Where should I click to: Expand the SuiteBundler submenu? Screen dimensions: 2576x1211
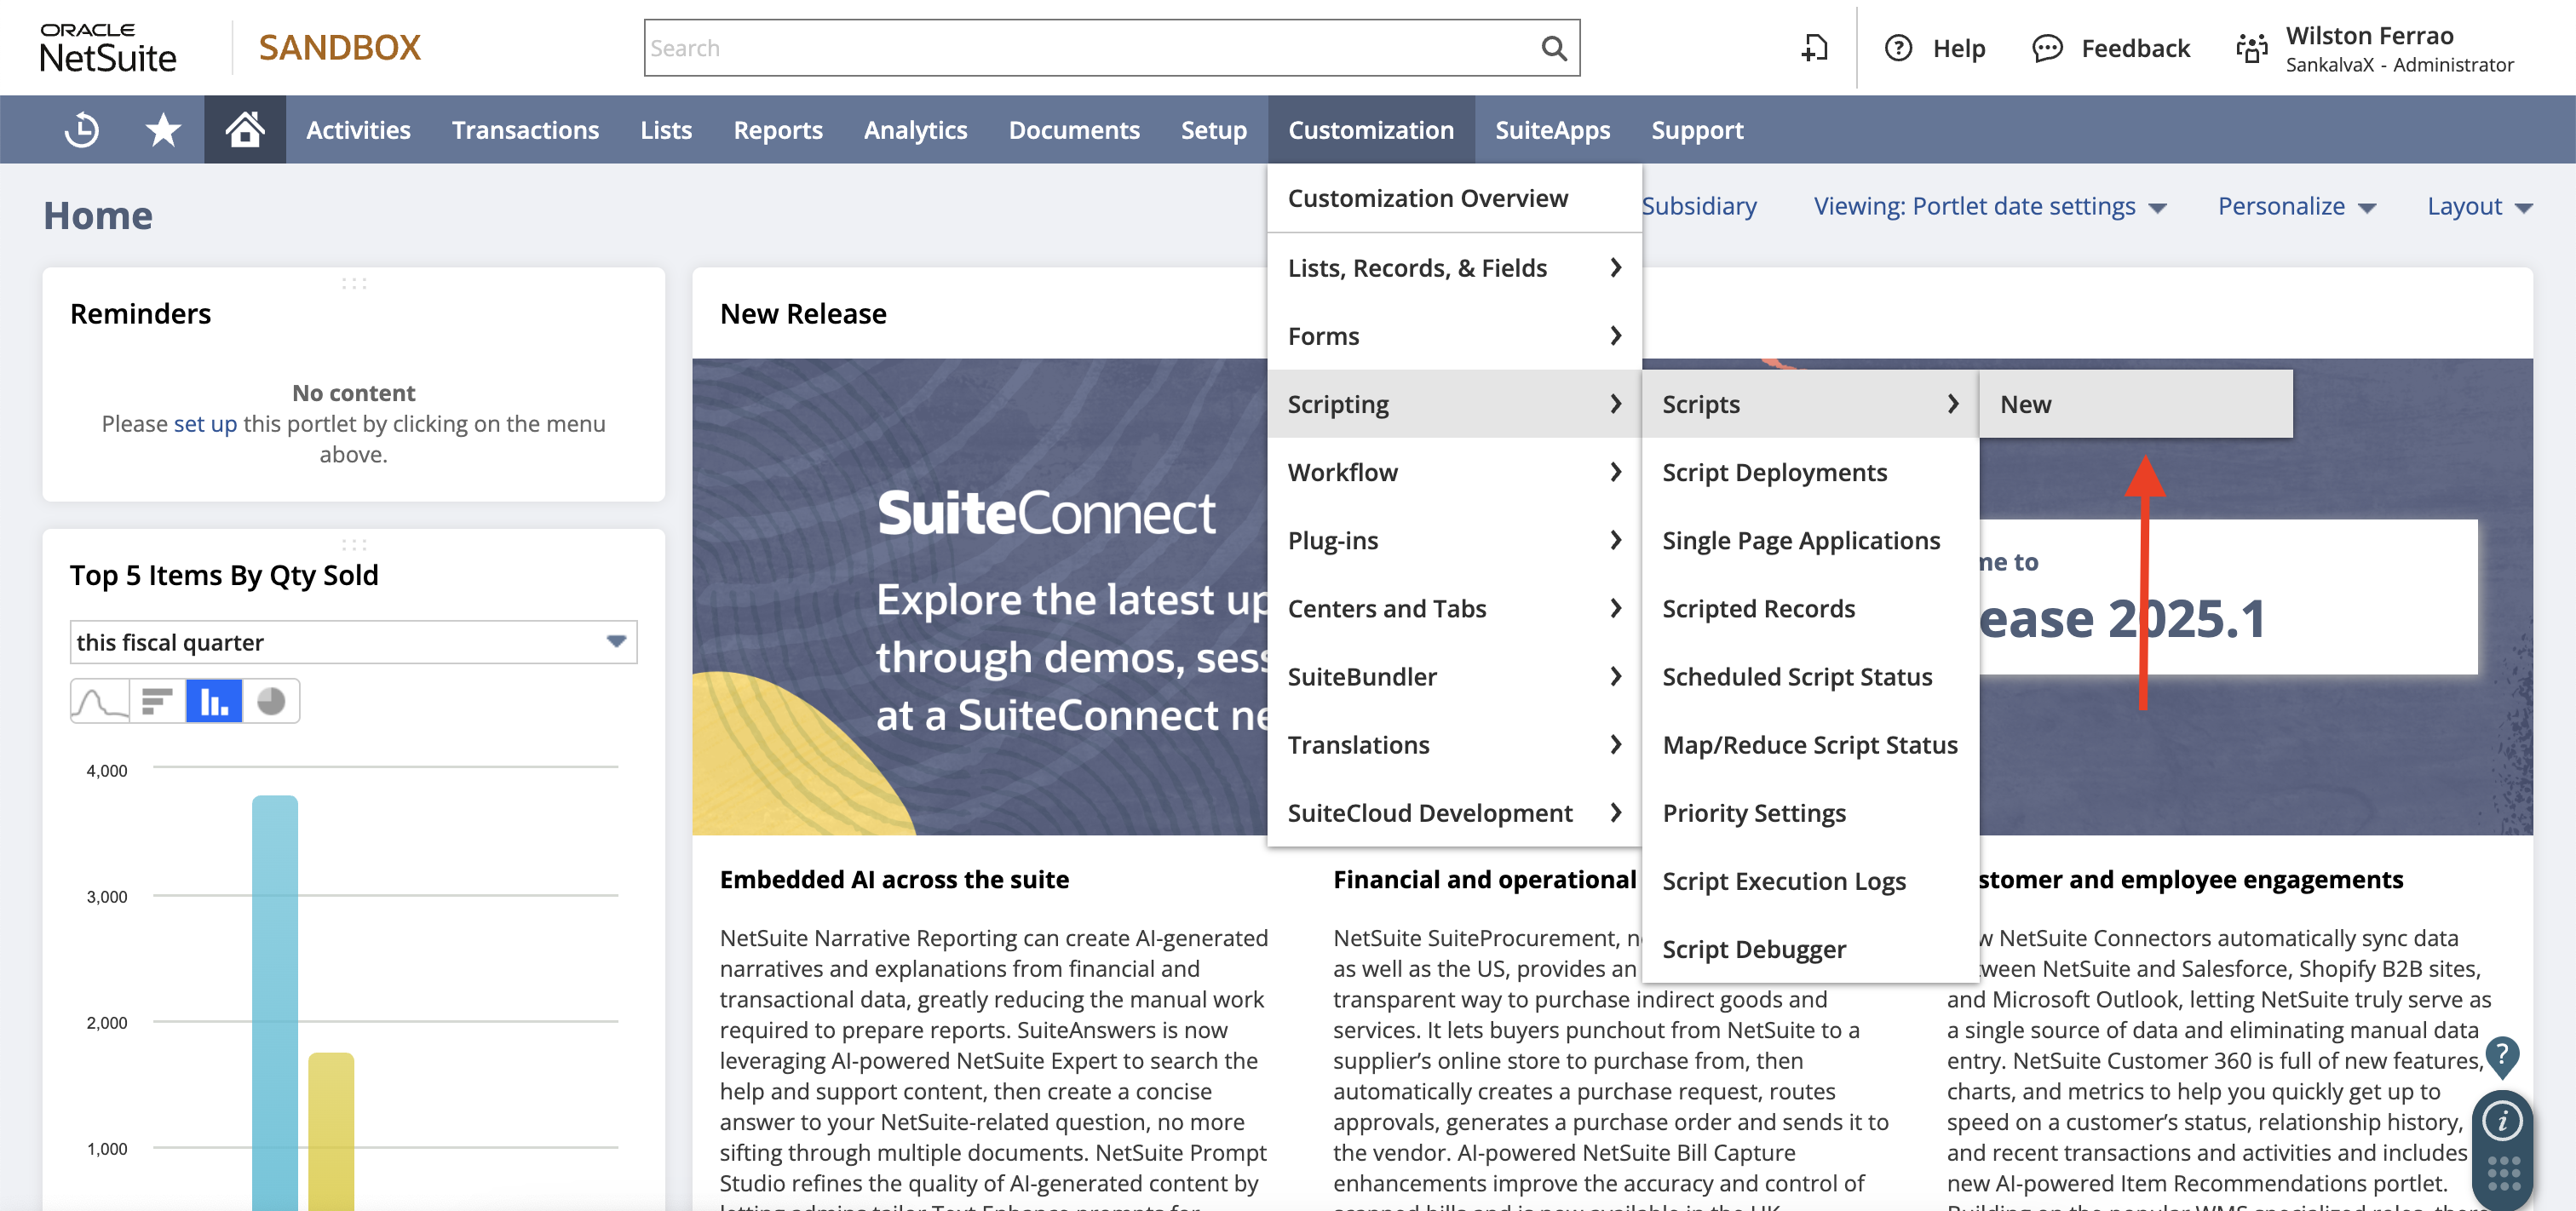(1454, 676)
